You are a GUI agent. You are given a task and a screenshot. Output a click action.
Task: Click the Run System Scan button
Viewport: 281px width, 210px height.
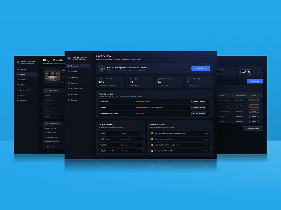point(201,69)
